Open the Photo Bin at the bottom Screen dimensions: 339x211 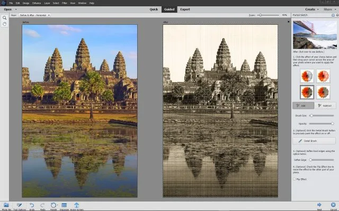(x=6, y=206)
